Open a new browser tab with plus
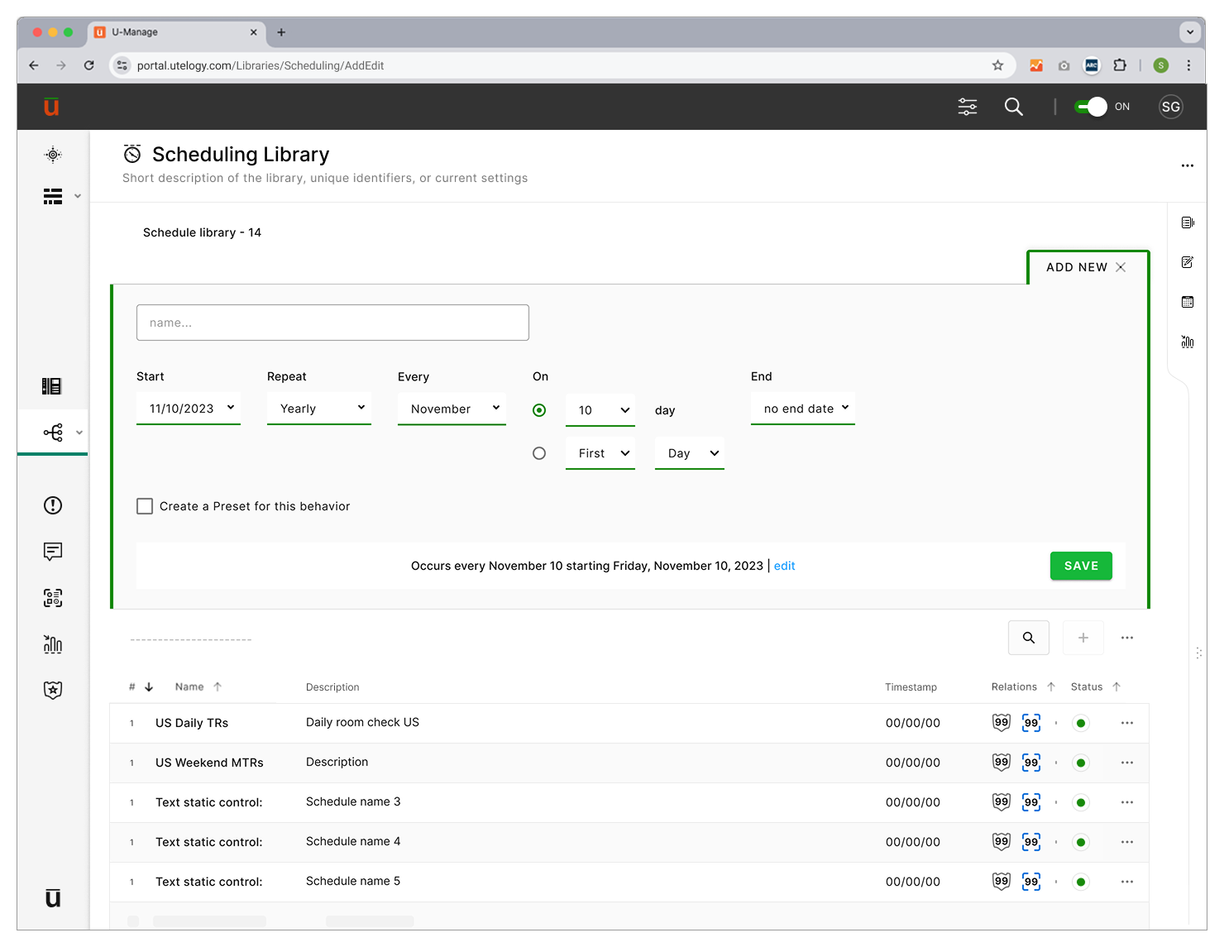The width and height of the screenshot is (1224, 947). coord(281,32)
